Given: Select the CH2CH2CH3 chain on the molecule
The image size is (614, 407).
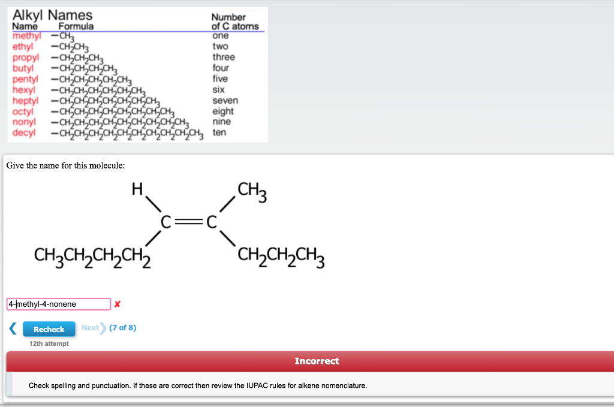Looking at the screenshot, I should [280, 256].
